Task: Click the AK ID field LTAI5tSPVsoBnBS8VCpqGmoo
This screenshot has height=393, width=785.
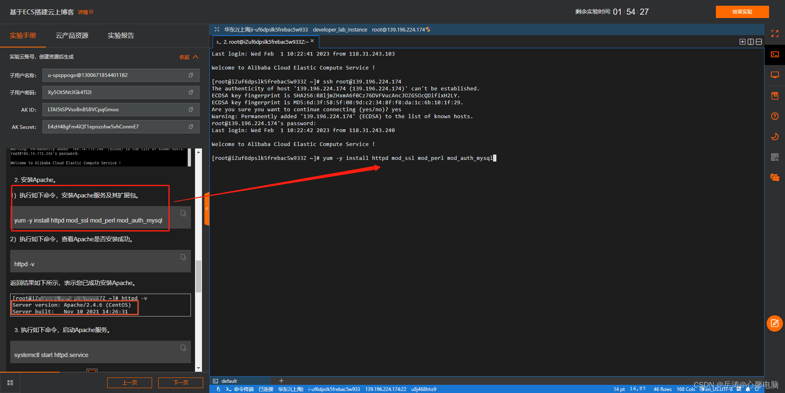Action: tap(121, 110)
